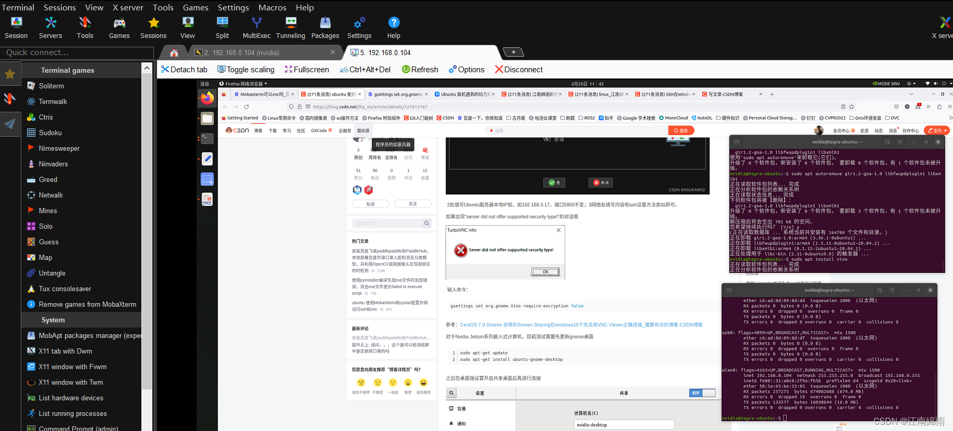Open the Sessions star toolbar icon

point(153,28)
